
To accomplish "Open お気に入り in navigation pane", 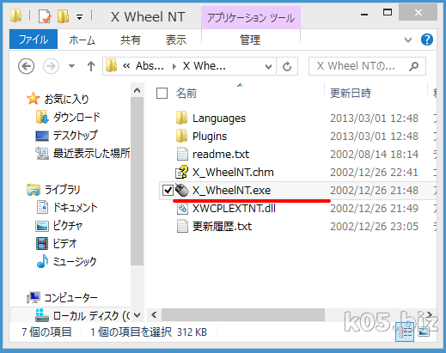I will [66, 99].
